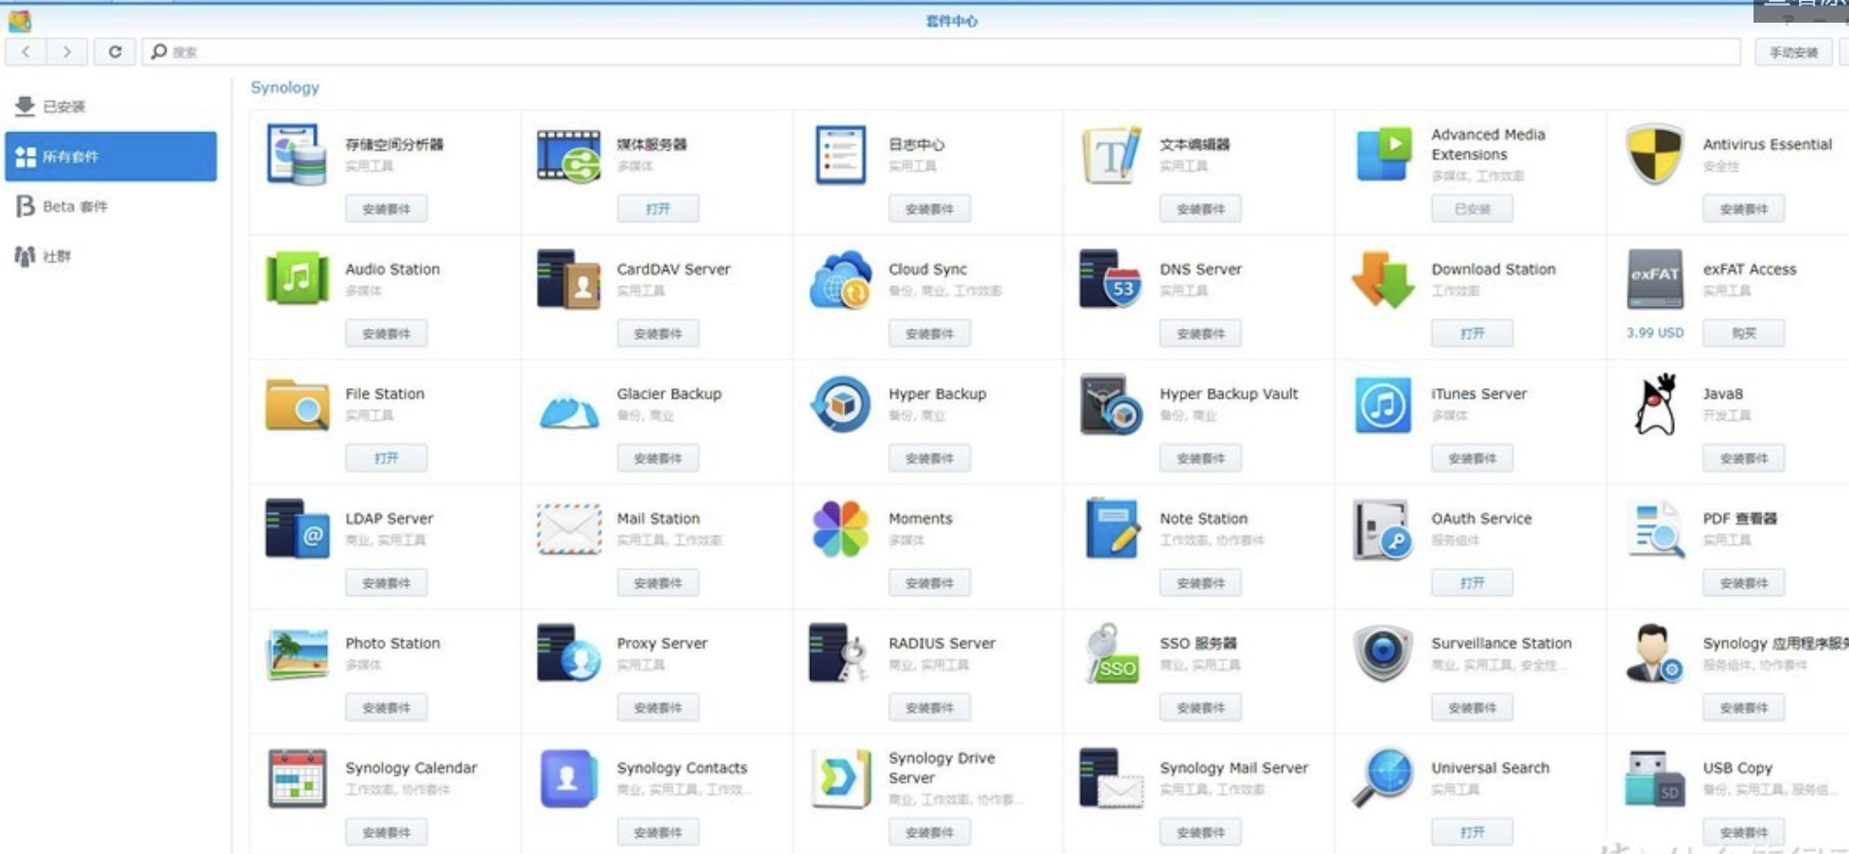1849x854 pixels.
Task: Switch to Beta packages section
Action: [111, 206]
